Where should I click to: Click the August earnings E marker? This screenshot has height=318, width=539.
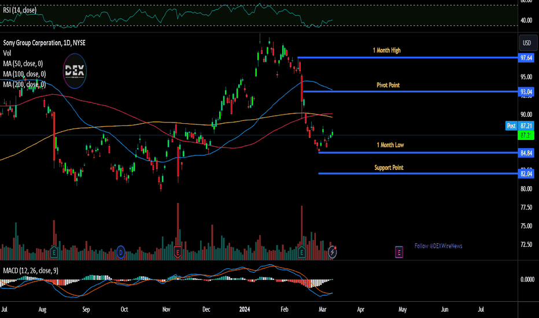[54, 253]
